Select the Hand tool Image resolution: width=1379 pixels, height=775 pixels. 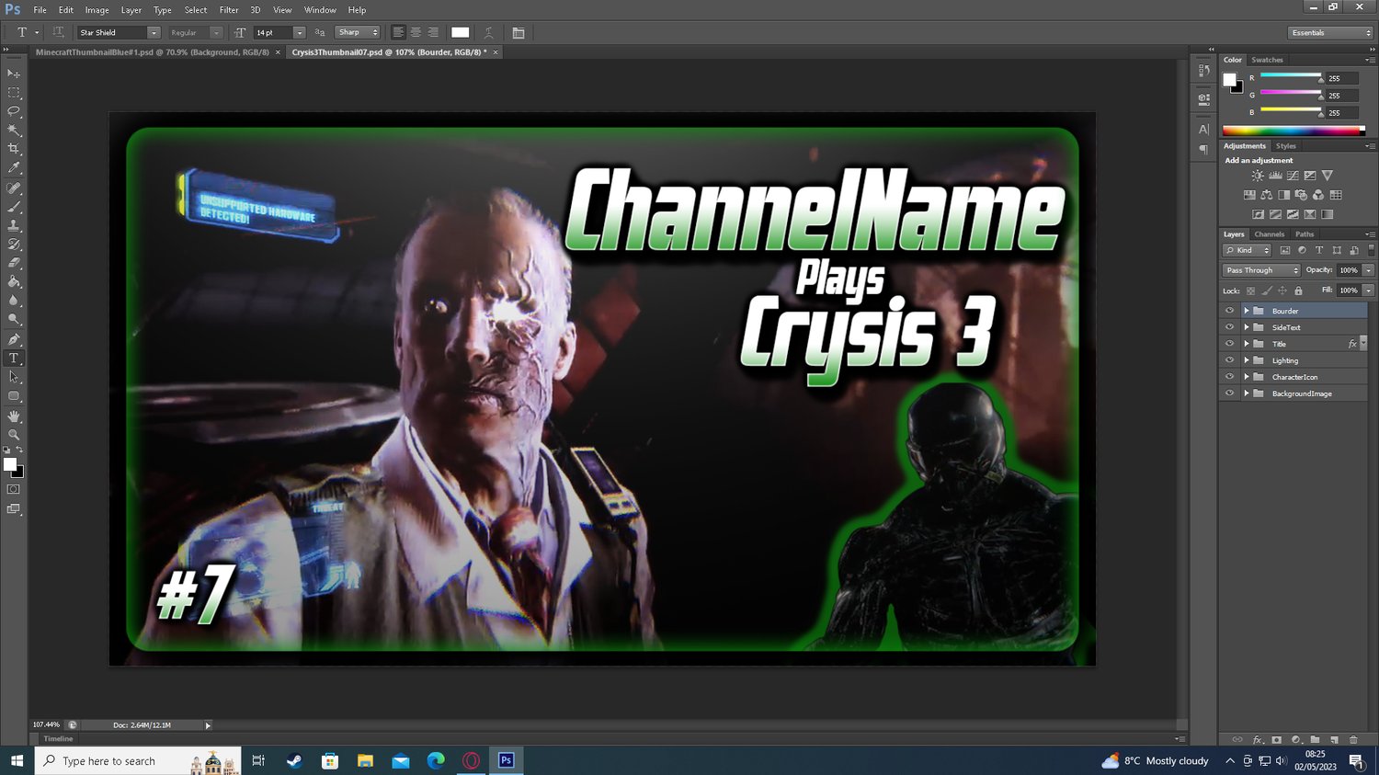tap(14, 416)
